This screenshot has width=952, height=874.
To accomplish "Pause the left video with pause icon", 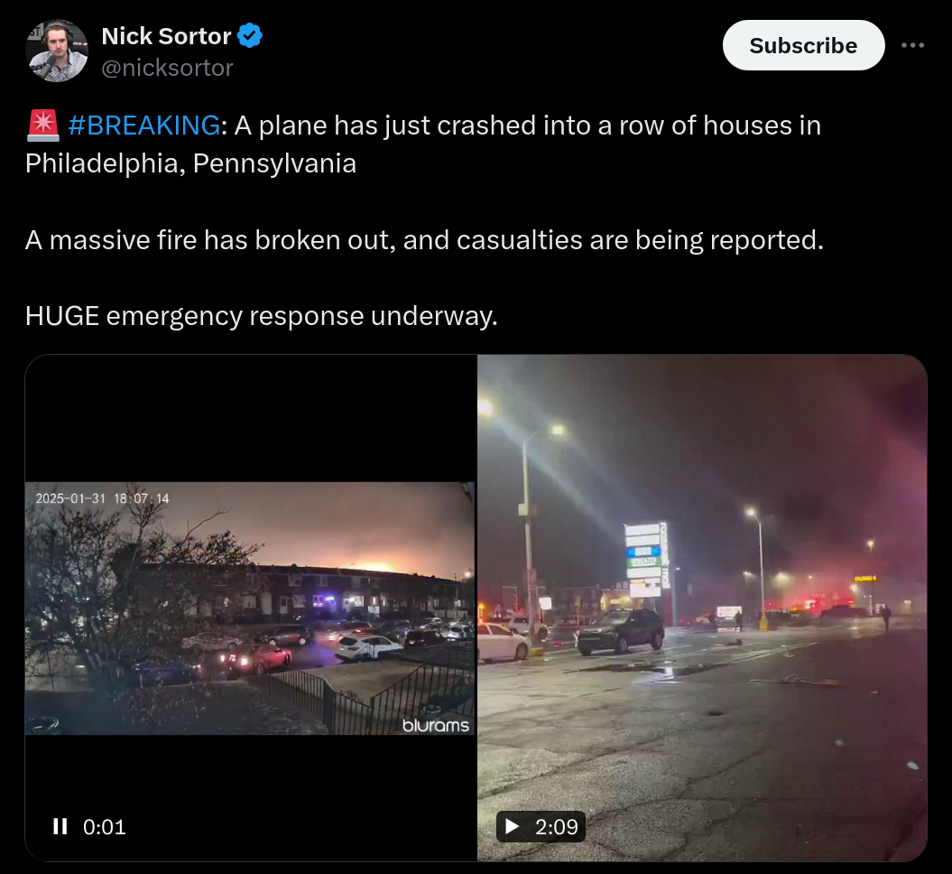I will click(60, 827).
